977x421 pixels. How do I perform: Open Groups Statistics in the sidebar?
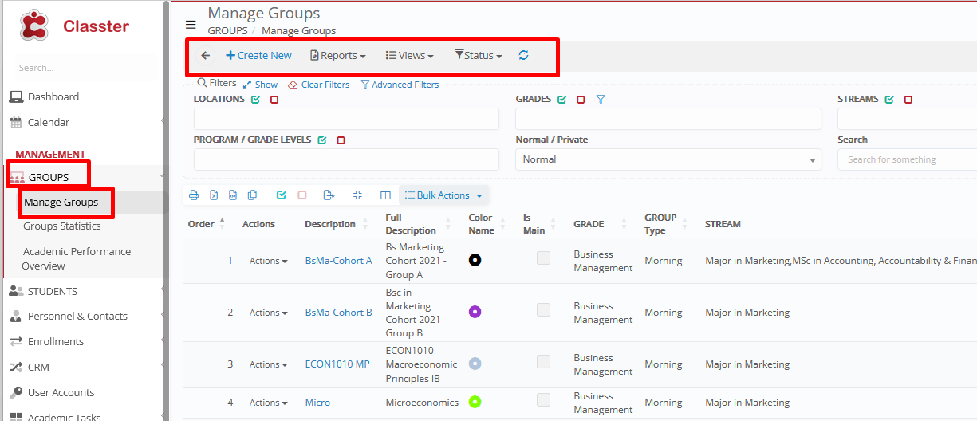coord(61,226)
